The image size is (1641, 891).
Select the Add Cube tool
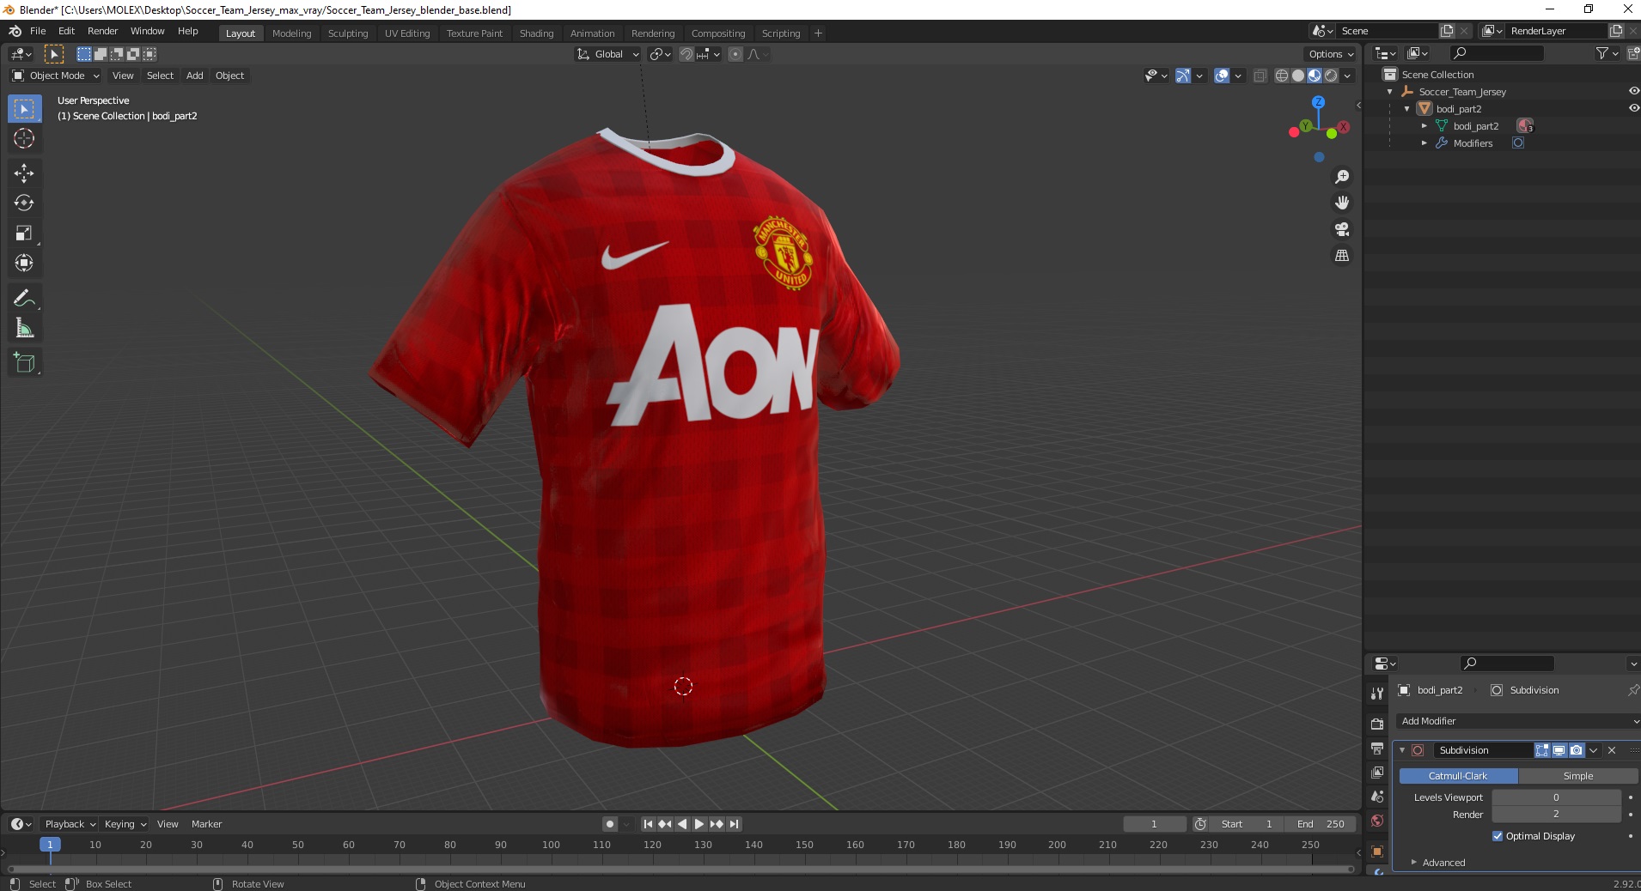point(24,363)
